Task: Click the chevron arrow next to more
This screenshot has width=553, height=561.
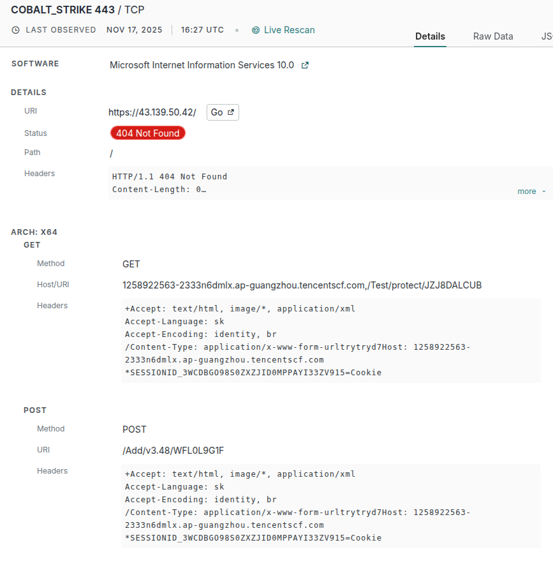Action: click(x=543, y=191)
